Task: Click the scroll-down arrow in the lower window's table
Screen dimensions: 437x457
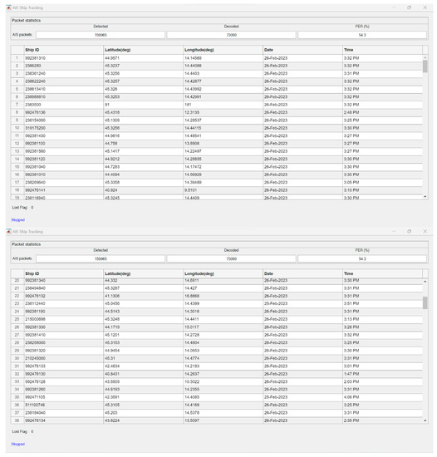Action: pyautogui.click(x=425, y=420)
